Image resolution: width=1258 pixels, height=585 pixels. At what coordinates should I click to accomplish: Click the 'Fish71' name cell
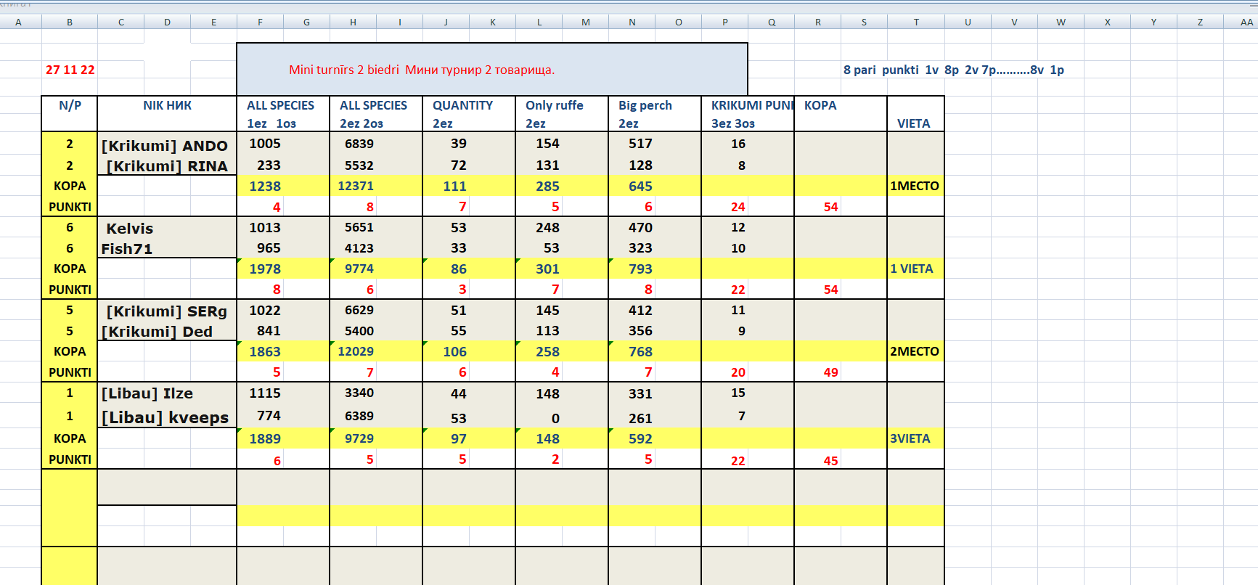click(x=167, y=248)
